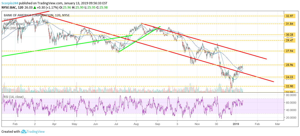This screenshot has width=300, height=136.
Task: Click the Sep label on the time axis
Action: (158, 124)
